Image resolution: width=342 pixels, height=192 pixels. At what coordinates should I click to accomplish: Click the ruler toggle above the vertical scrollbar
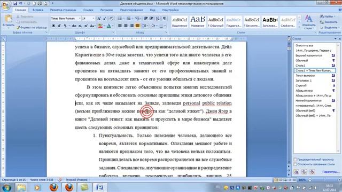point(289,39)
